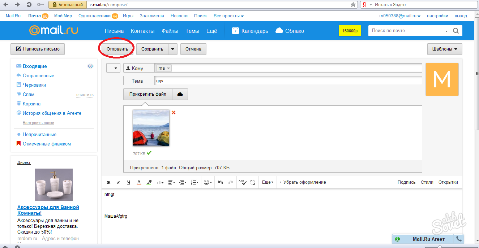Click the undo arrow in editor toolbar
479x248 pixels.
221,183
